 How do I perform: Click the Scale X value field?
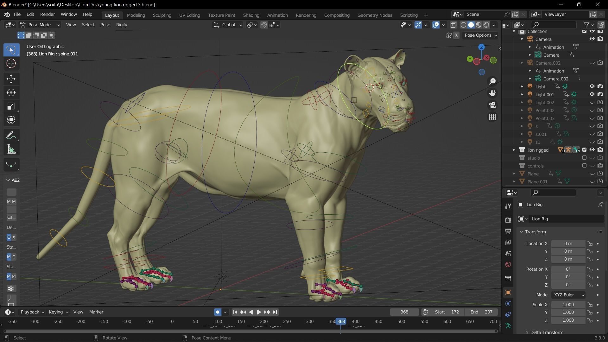coord(568,305)
